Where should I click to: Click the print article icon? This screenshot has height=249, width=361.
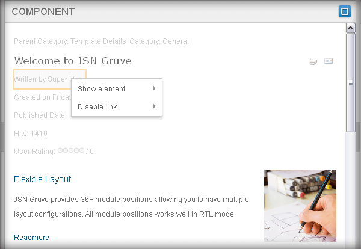point(313,61)
